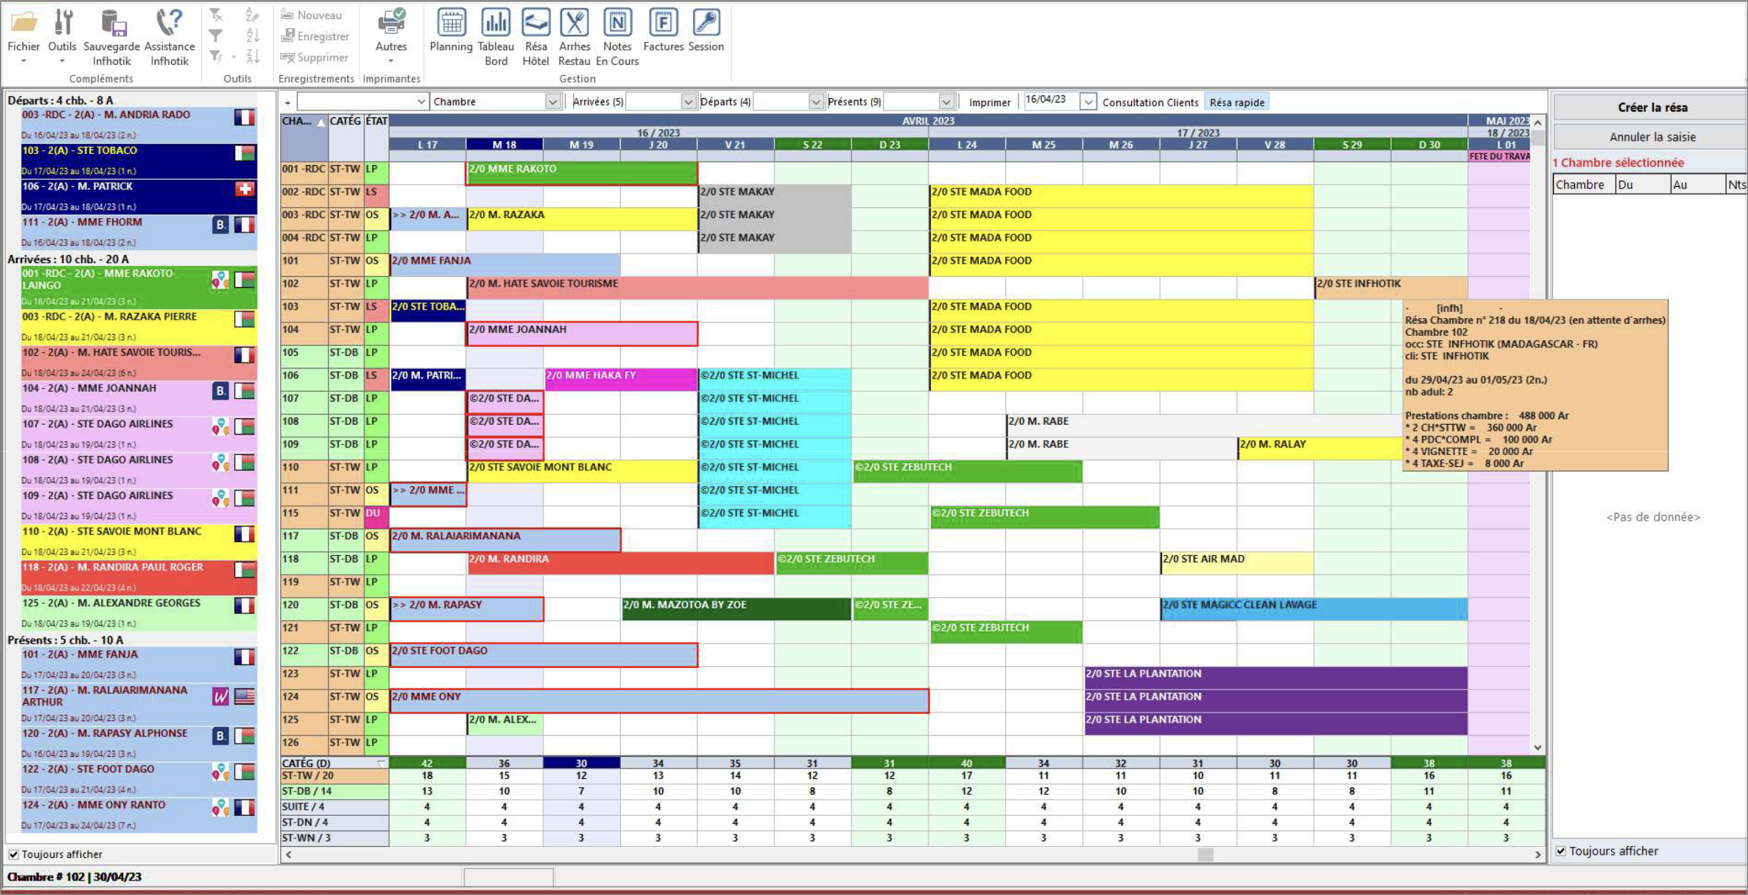
Task: Click the Créer la résa button
Action: coord(1652,107)
